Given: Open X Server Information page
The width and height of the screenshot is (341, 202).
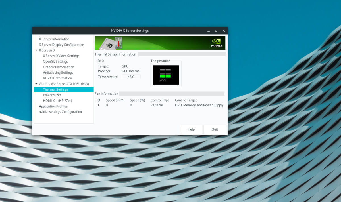Looking at the screenshot, I should pyautogui.click(x=54, y=39).
